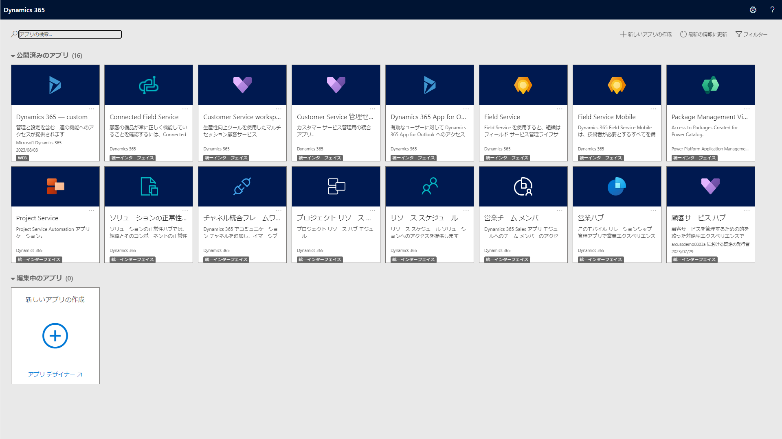Click 新しいアプリの作成 in the toolbar

click(646, 34)
